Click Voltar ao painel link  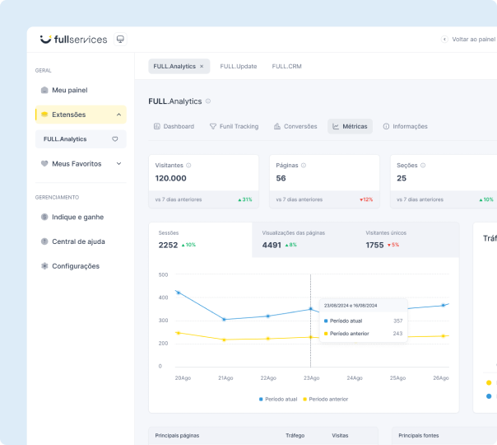[469, 39]
